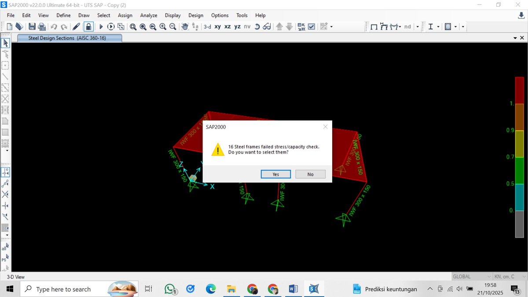Click the Redo arrow icon
The width and height of the screenshot is (528, 297).
(x=64, y=27)
